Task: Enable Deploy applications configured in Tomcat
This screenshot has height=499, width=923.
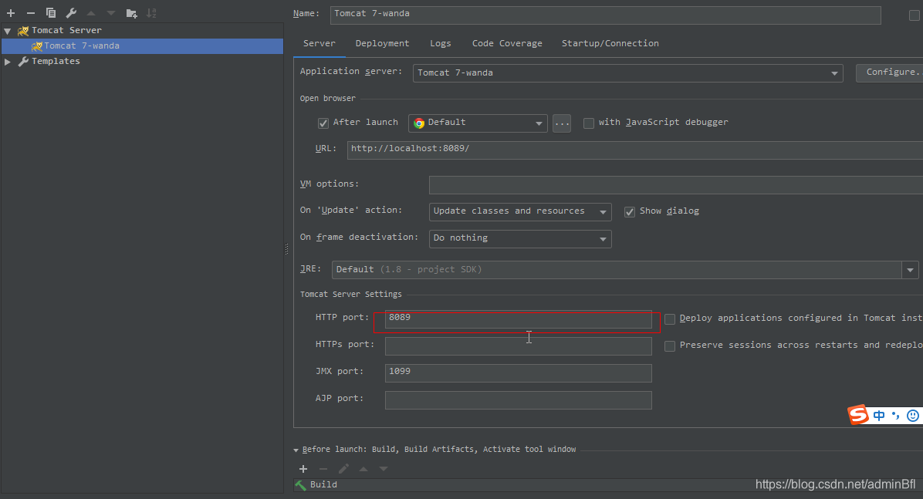Action: coord(670,319)
